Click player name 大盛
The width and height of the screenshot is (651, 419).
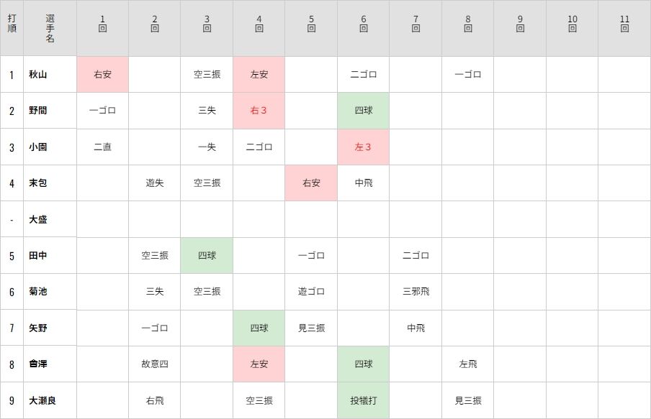point(37,220)
